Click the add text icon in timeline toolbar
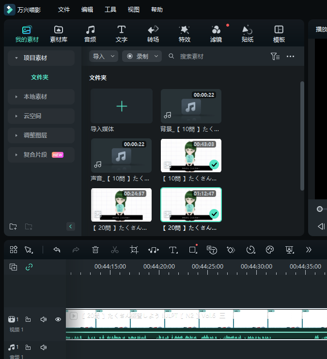The image size is (327, 359). (173, 250)
